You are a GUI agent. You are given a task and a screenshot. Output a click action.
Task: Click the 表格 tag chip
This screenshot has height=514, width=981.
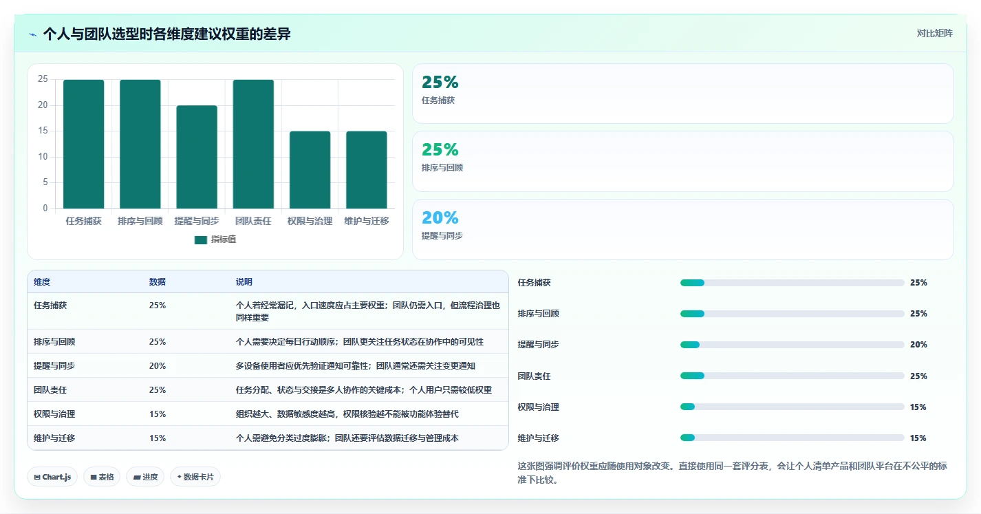coord(102,477)
